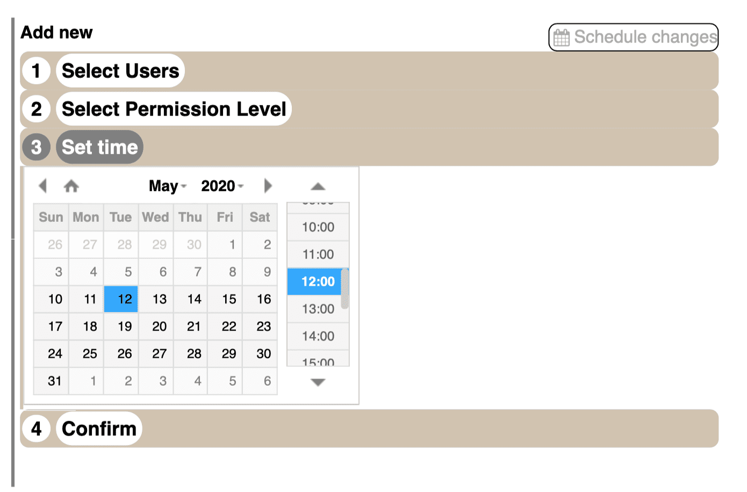Image resolution: width=747 pixels, height=492 pixels.
Task: Go to previous month with left arrow
Action: tap(43, 186)
